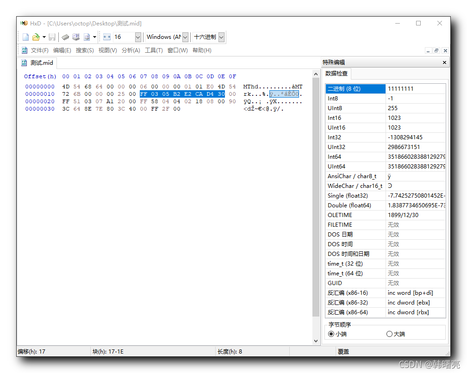The image size is (467, 373).
Task: Open main memory with the RAM chip icon
Action: point(65,37)
